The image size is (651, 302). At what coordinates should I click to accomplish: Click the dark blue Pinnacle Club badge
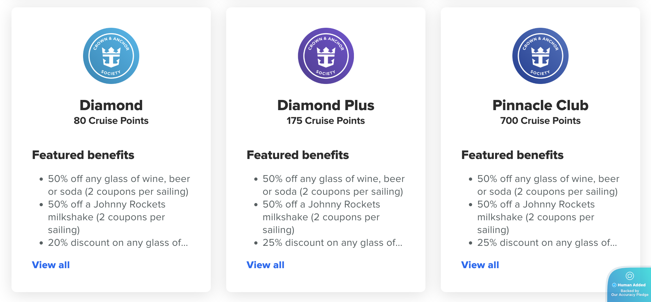(540, 56)
